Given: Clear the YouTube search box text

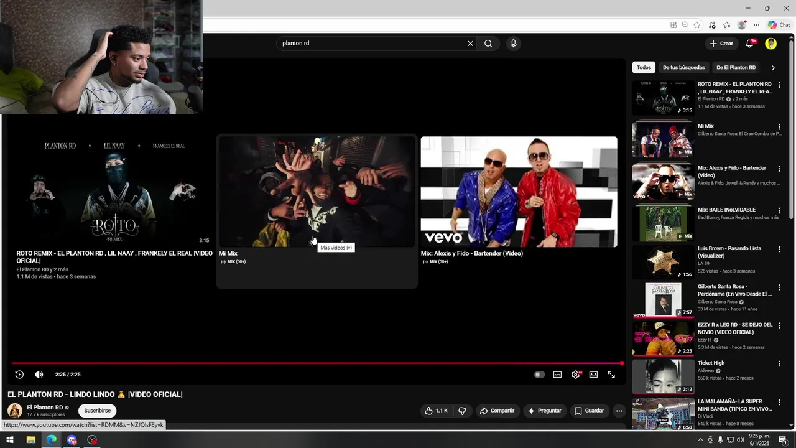Looking at the screenshot, I should tap(470, 44).
